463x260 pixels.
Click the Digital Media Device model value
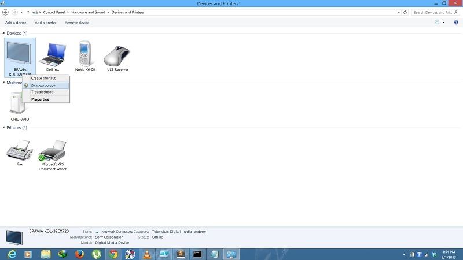(x=112, y=243)
